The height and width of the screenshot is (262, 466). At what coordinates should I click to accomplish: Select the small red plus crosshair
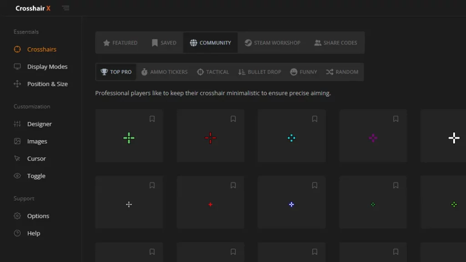point(210,204)
